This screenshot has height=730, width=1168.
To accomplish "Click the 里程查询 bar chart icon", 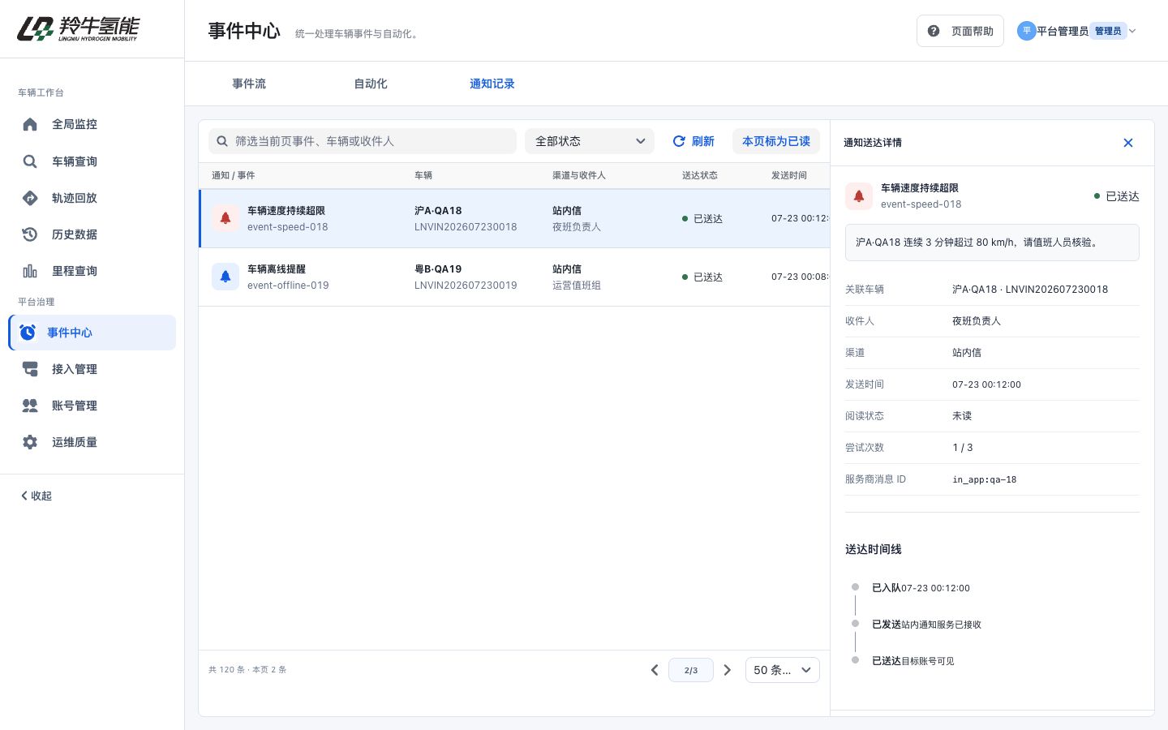I will coord(30,271).
